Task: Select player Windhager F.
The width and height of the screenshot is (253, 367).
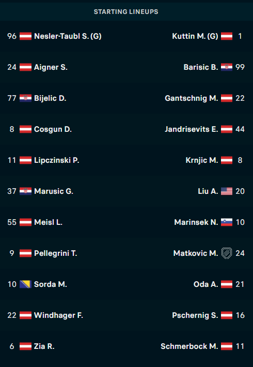Action: point(58,315)
